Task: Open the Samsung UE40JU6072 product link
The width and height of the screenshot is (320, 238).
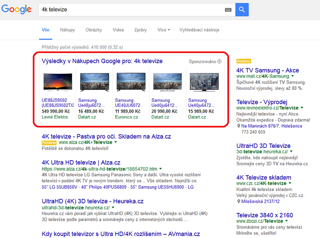Action: [x=128, y=103]
